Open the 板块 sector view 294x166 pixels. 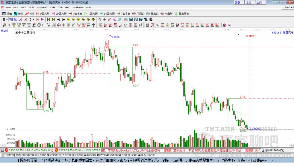[19, 14]
